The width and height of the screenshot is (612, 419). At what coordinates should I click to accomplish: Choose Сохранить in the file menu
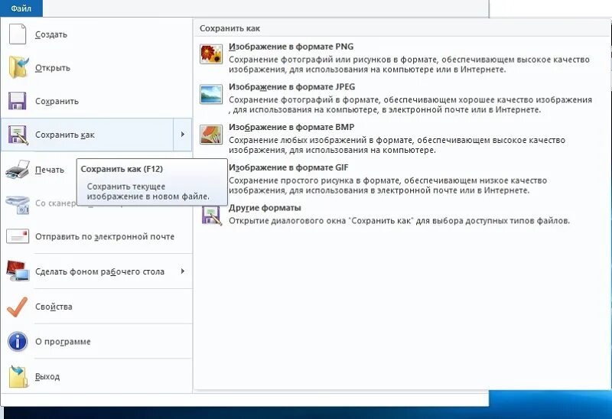click(96, 101)
